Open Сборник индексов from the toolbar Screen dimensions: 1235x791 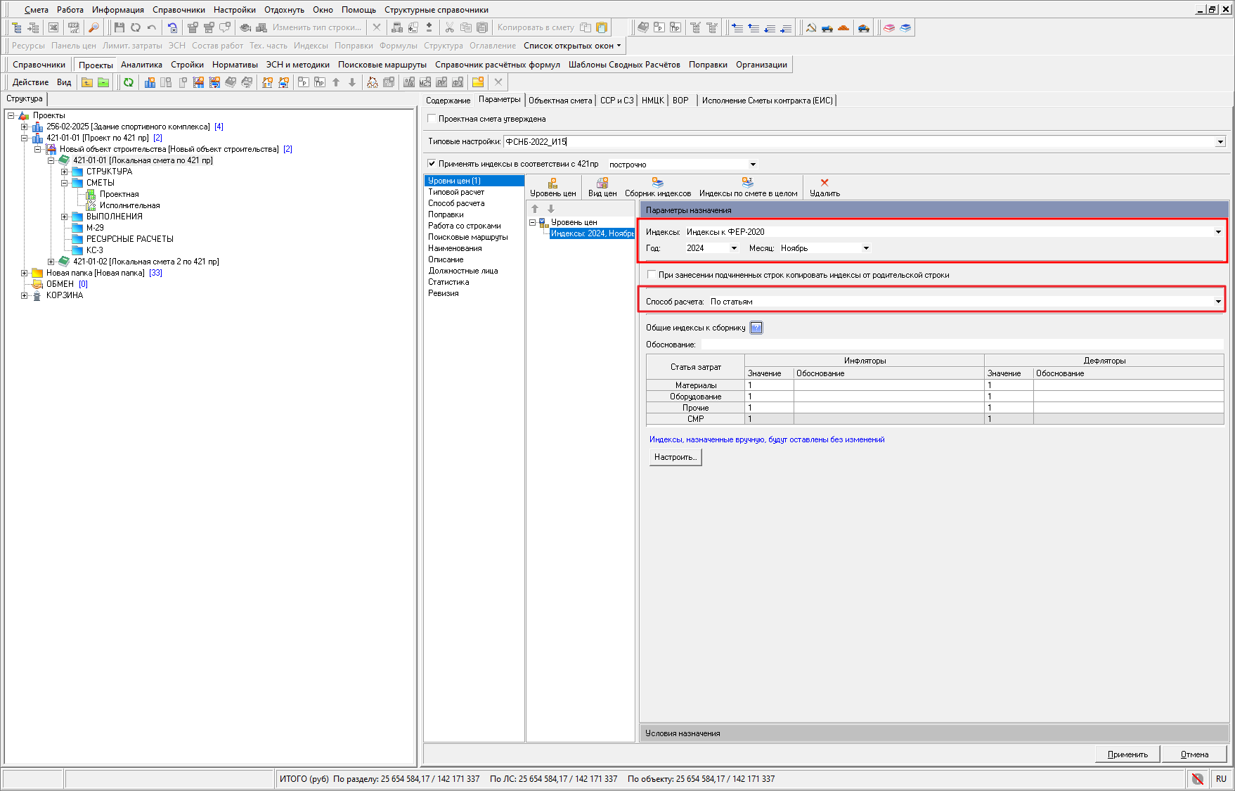657,187
